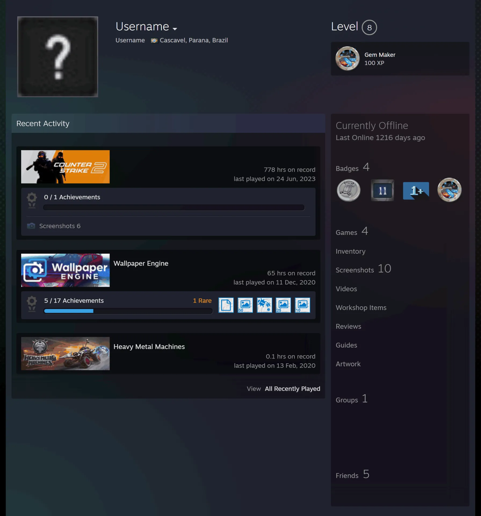
Task: Open the Counter-Strike 2 game banner
Action: click(x=65, y=167)
